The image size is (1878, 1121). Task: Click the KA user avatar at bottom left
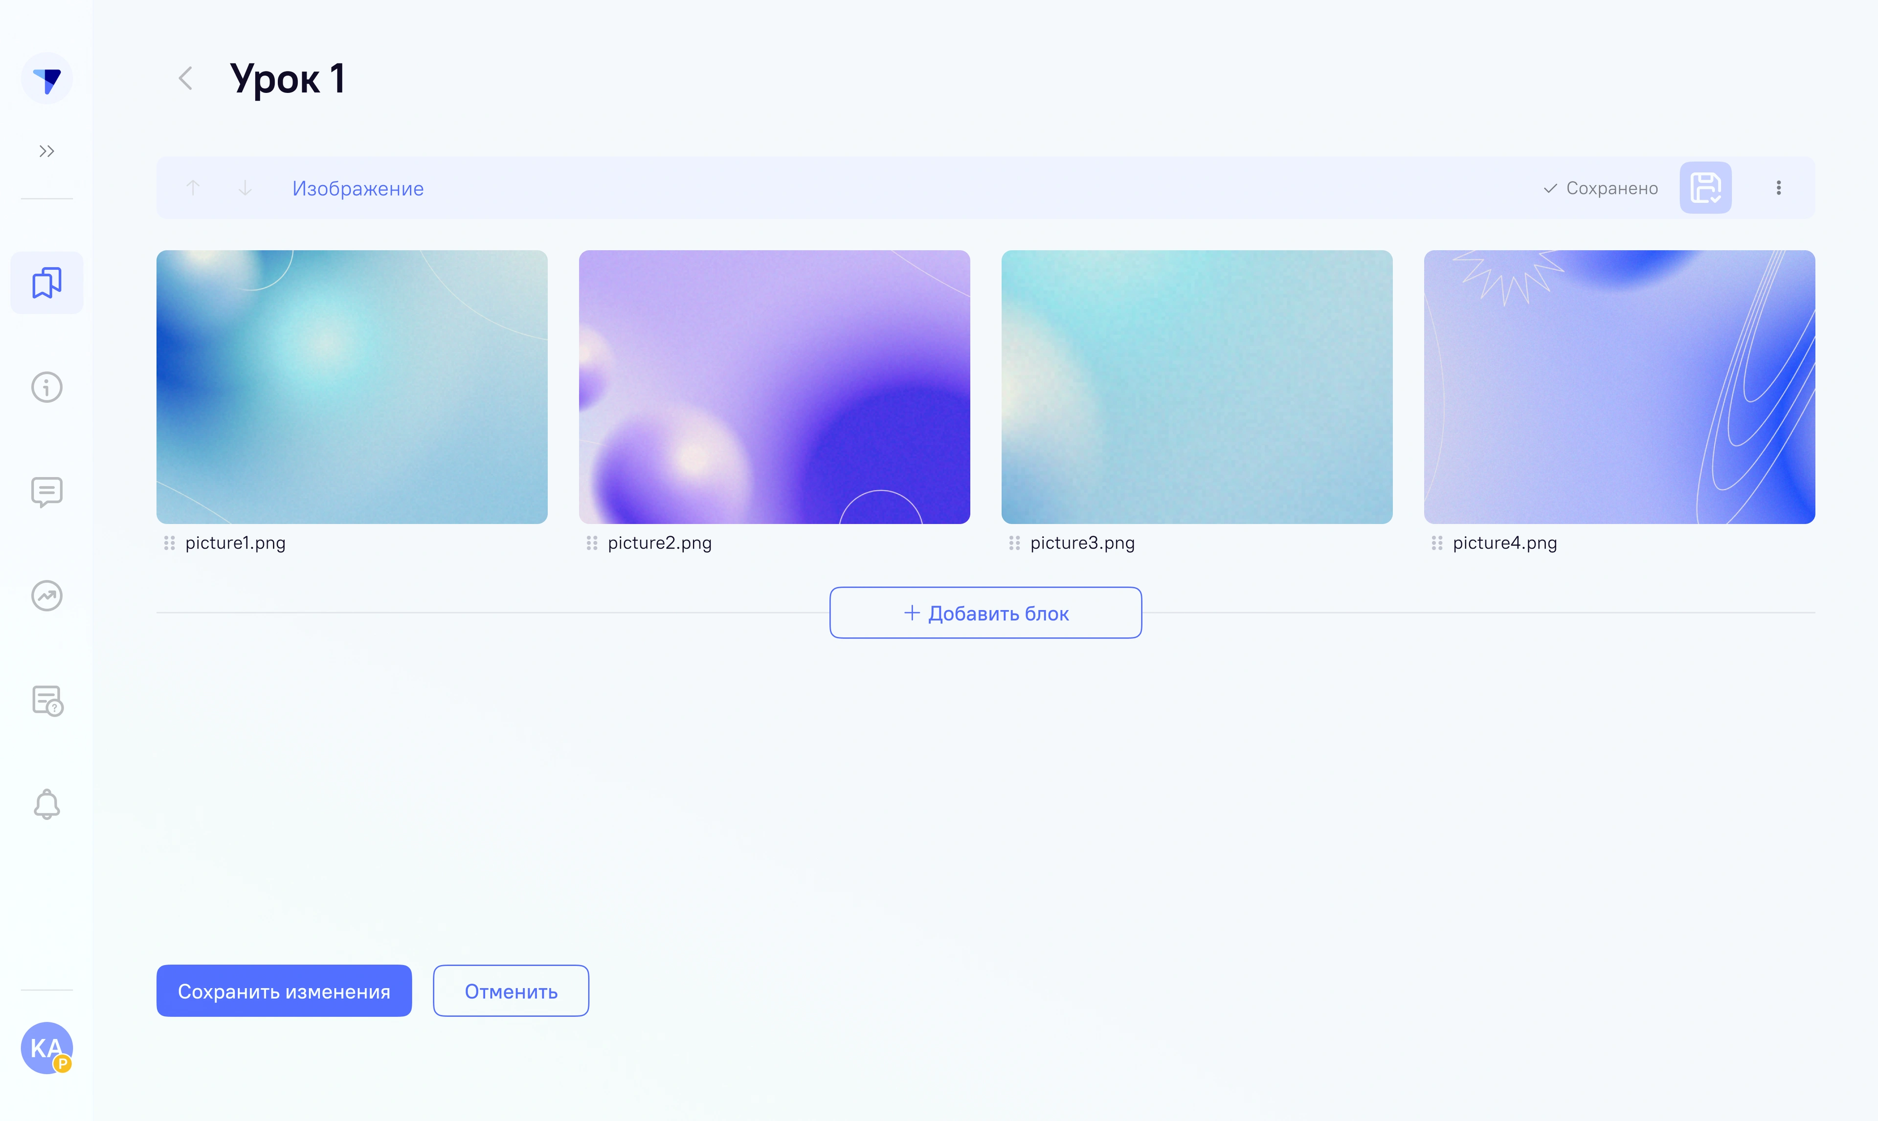pyautogui.click(x=47, y=1048)
